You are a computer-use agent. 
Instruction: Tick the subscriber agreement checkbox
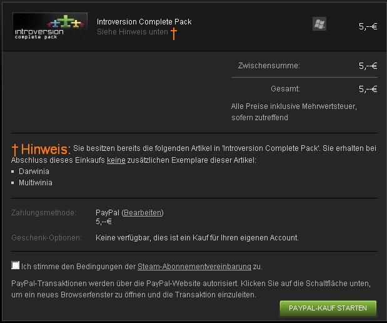click(15, 265)
